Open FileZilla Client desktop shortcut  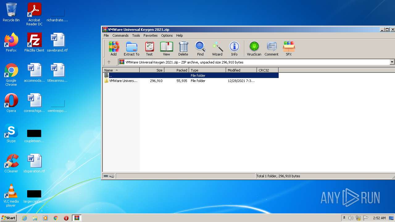pos(34,43)
